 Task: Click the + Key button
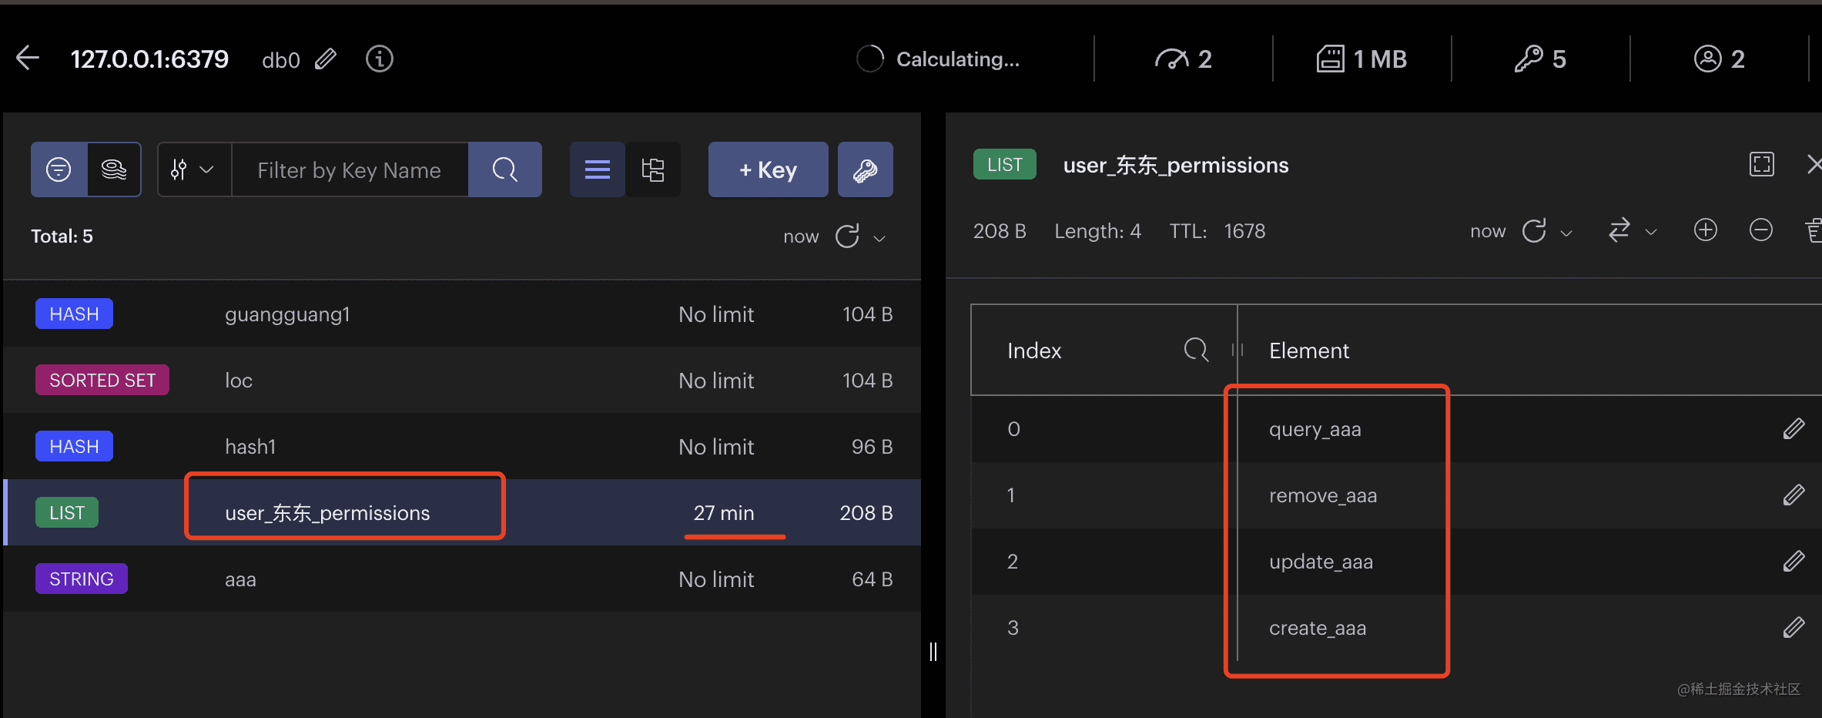pos(768,169)
